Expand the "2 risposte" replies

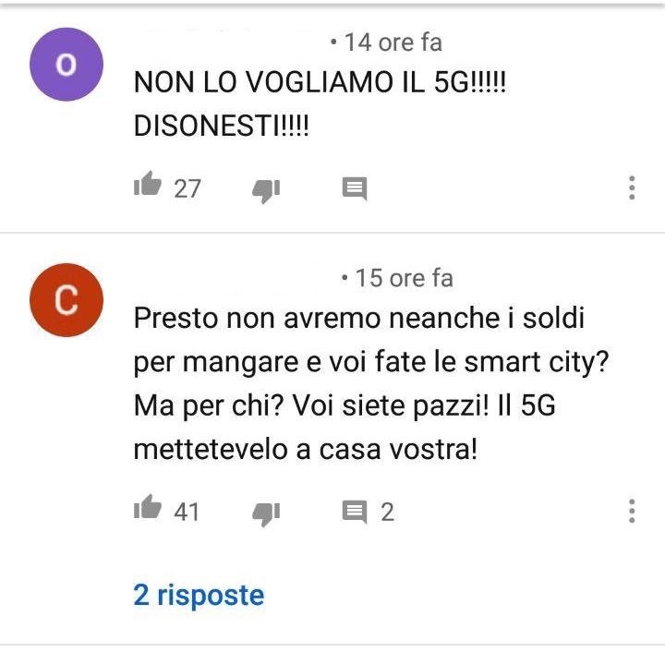point(199,595)
